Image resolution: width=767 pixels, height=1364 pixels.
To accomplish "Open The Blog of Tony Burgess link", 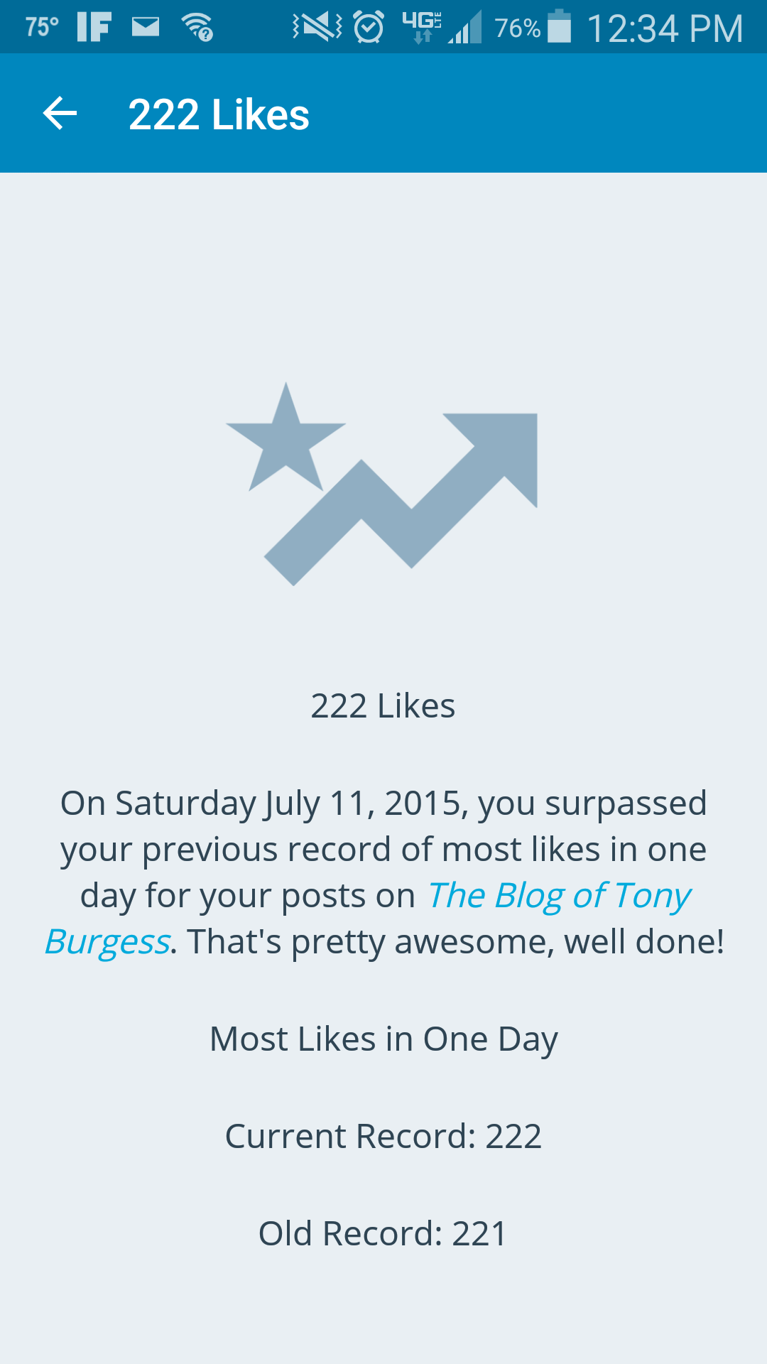I will pos(558,896).
